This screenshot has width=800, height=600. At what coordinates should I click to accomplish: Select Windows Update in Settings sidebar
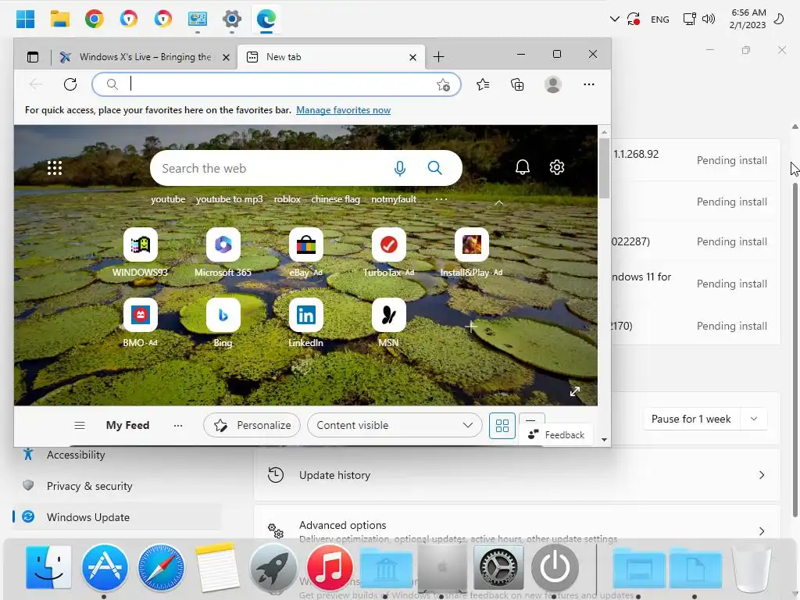(117, 517)
